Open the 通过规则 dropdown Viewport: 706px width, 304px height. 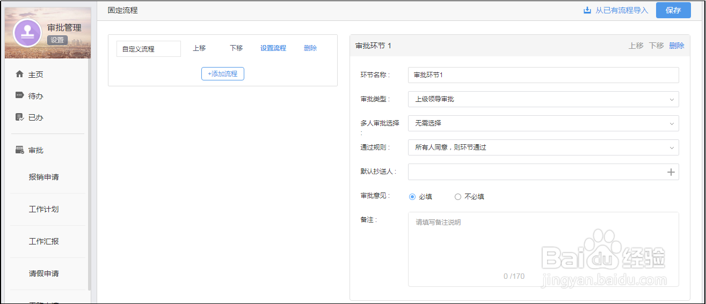tap(543, 147)
